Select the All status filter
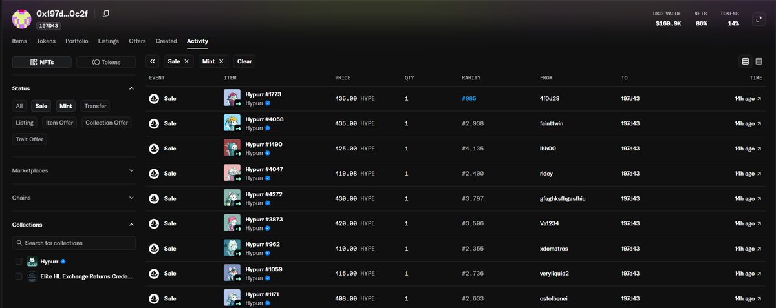 click(19, 106)
